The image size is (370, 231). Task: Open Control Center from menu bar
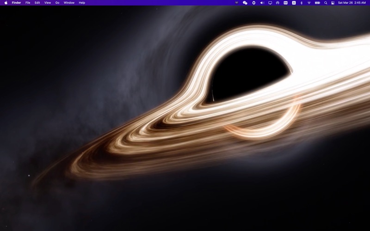(333, 3)
